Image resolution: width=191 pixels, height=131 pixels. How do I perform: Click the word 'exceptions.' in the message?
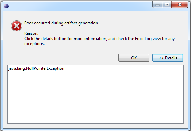35,44
